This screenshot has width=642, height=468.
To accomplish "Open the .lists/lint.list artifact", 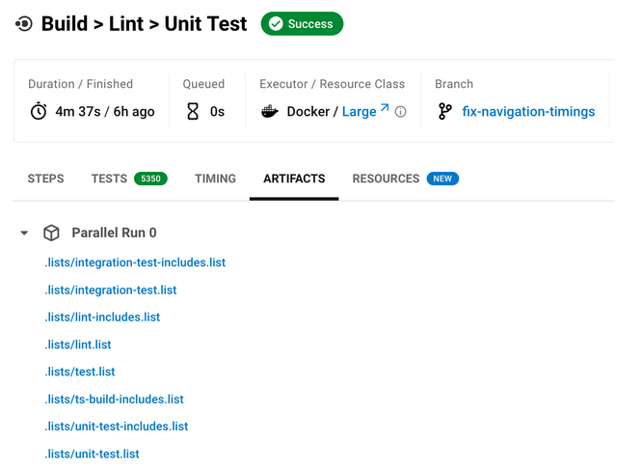I will pyautogui.click(x=78, y=344).
